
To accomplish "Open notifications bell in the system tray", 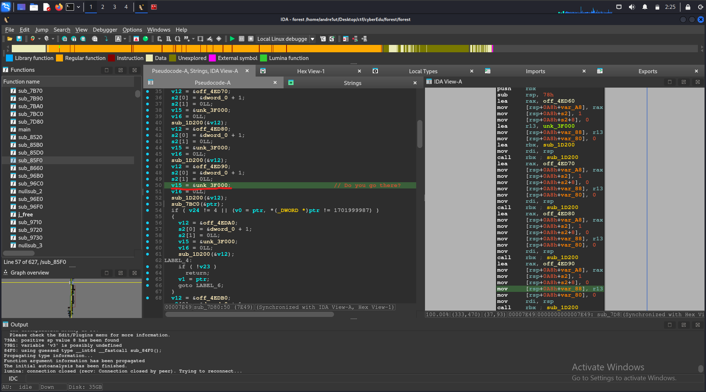I will (x=645, y=7).
